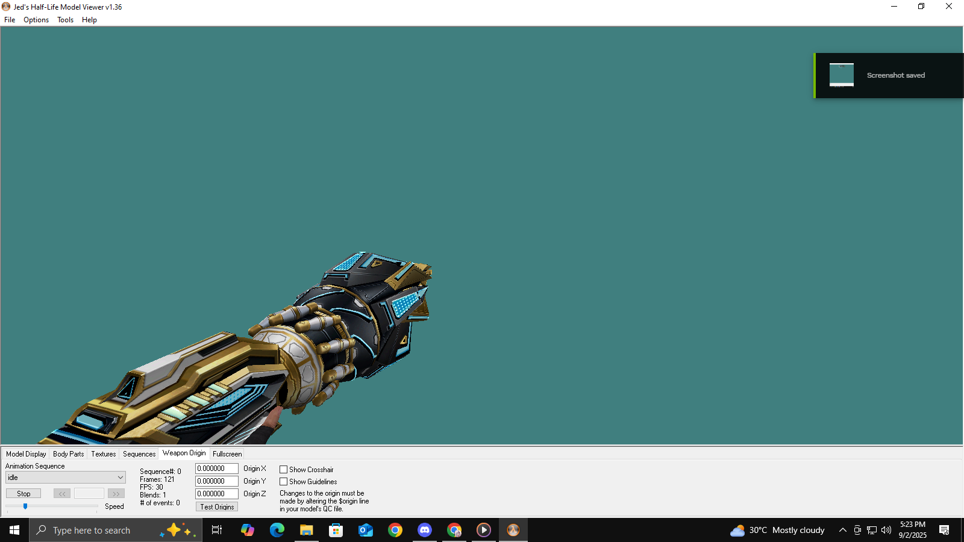Enable the Show Crosshair checkbox

tap(284, 470)
